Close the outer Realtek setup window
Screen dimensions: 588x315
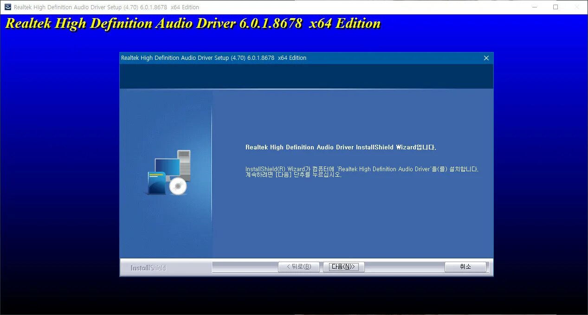pyautogui.click(x=577, y=7)
